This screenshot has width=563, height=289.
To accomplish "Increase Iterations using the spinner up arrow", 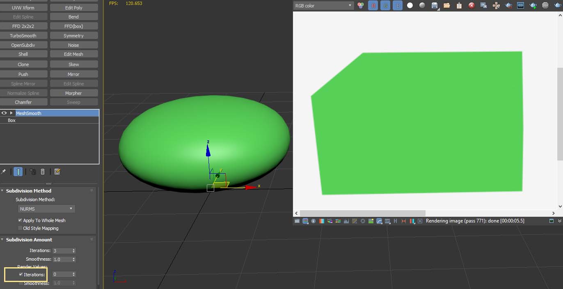I will [73, 249].
